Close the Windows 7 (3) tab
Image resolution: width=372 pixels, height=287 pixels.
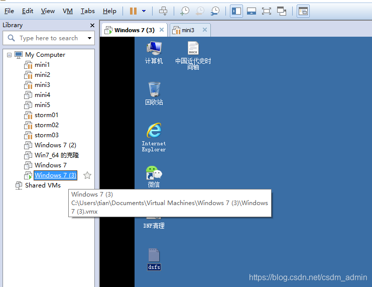coord(162,30)
